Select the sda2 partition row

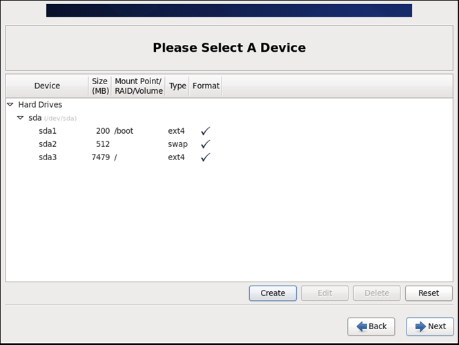coord(229,144)
